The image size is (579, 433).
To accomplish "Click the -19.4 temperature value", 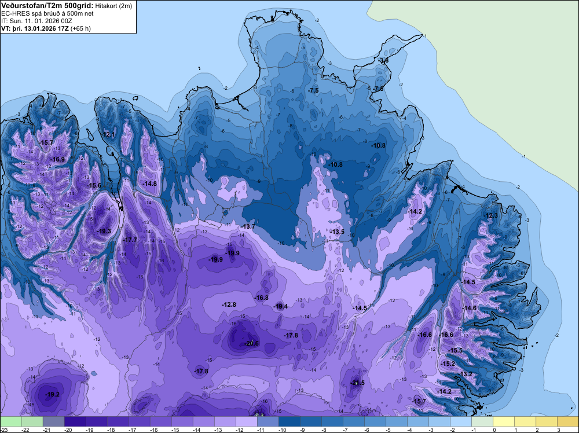I will click(x=281, y=306).
